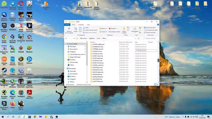
Task: Open the Steam desktop shortcut
Action: pos(4,71)
